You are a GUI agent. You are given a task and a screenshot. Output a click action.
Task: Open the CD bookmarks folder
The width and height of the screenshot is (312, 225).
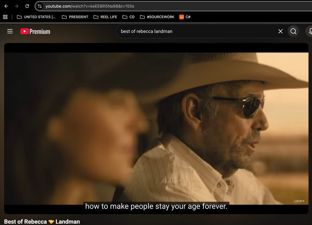(x=129, y=17)
